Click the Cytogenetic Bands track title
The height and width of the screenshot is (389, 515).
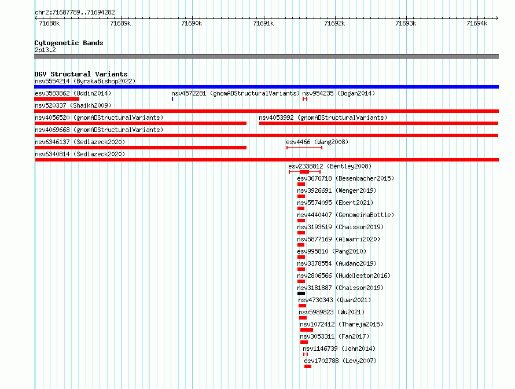(69, 43)
